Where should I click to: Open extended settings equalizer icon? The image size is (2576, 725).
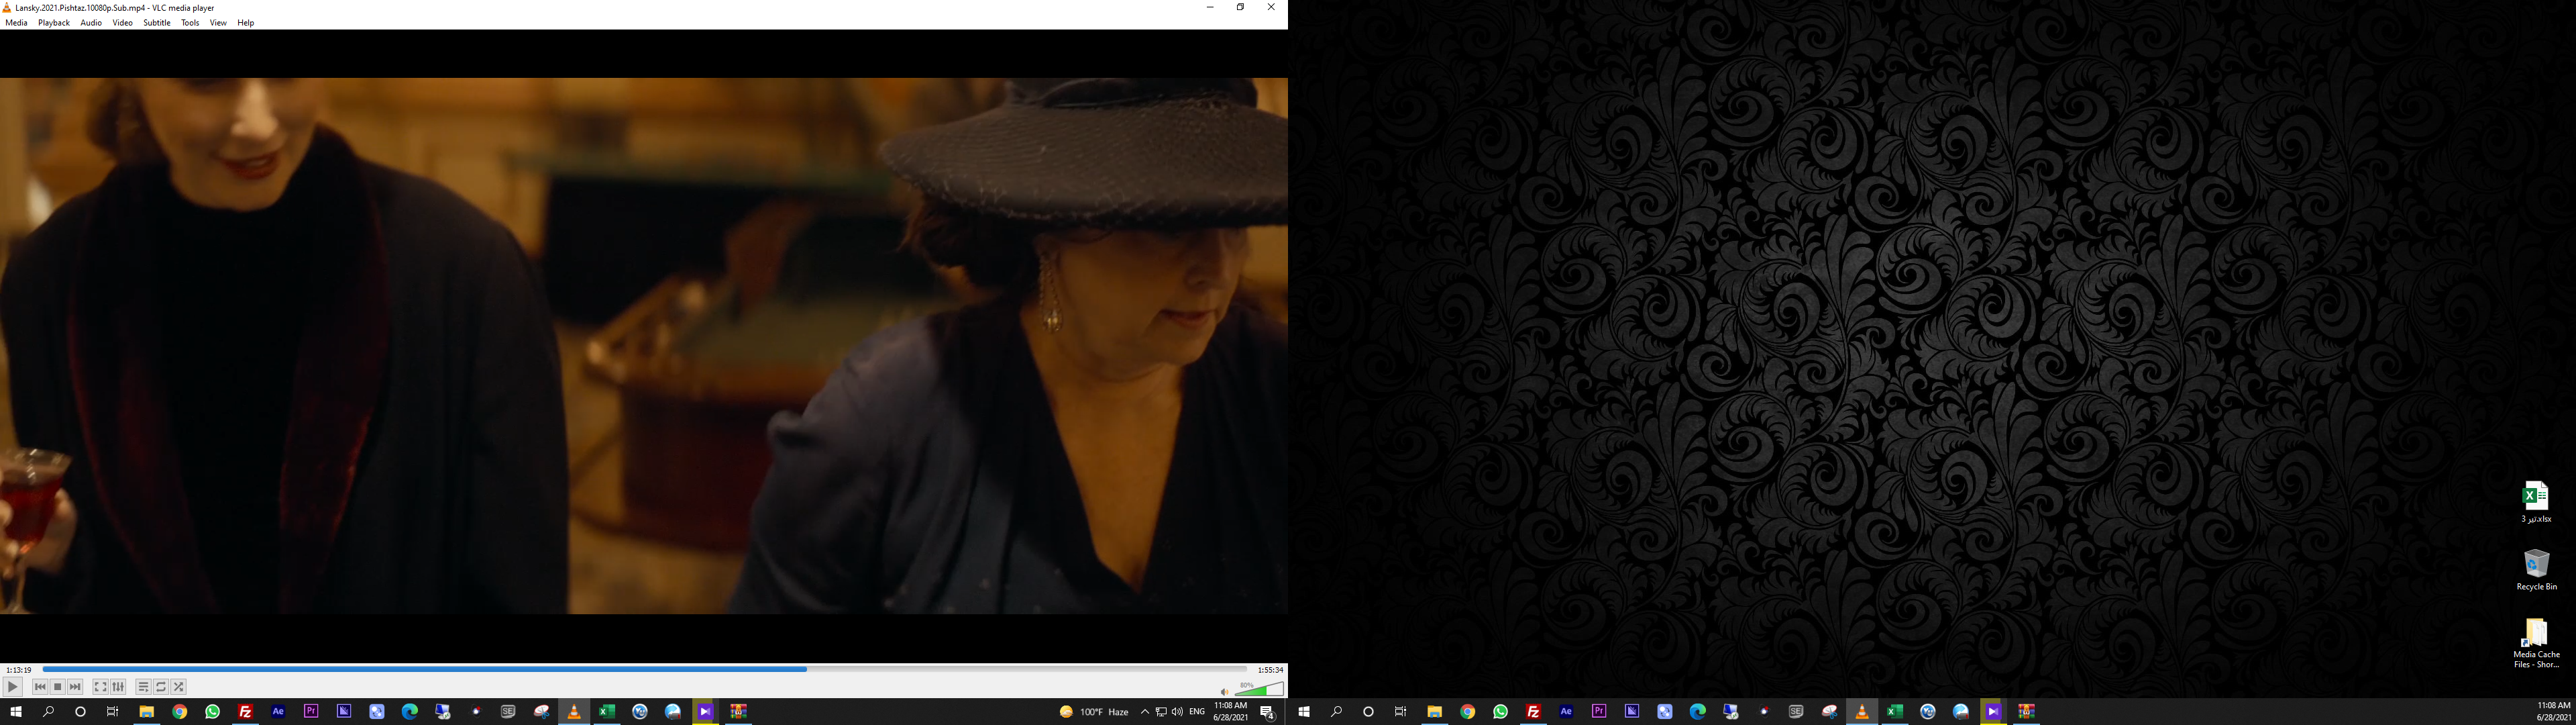pyautogui.click(x=118, y=687)
